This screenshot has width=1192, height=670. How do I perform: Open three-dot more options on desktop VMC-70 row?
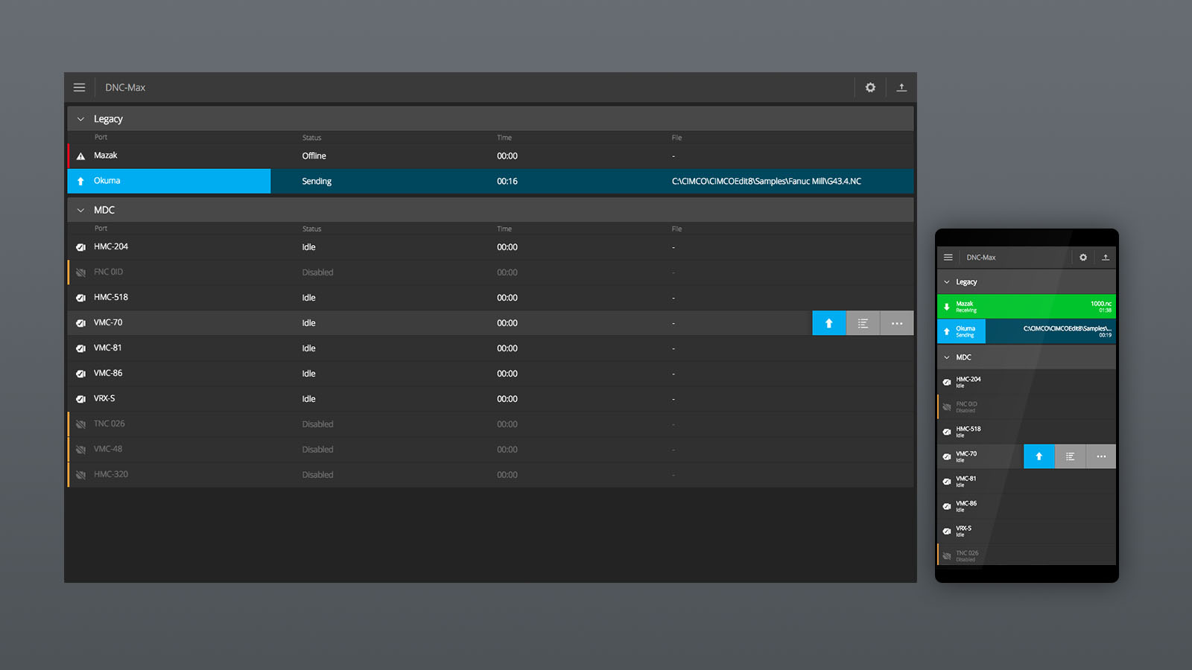click(x=897, y=323)
